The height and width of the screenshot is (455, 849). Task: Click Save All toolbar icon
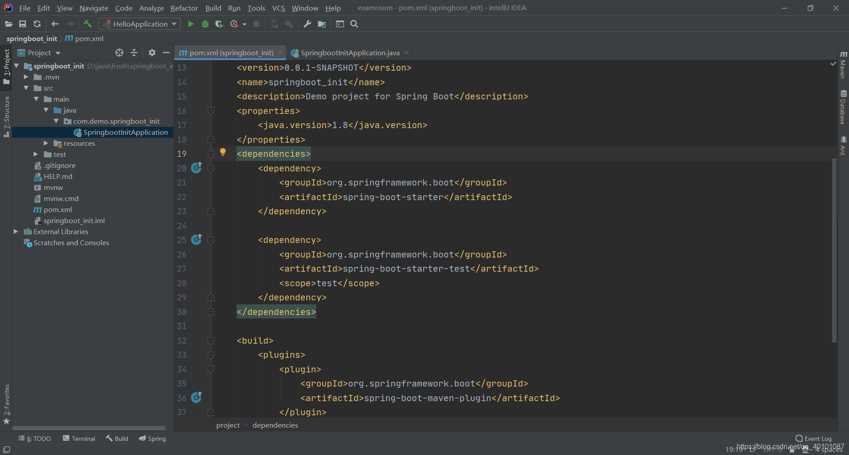23,24
